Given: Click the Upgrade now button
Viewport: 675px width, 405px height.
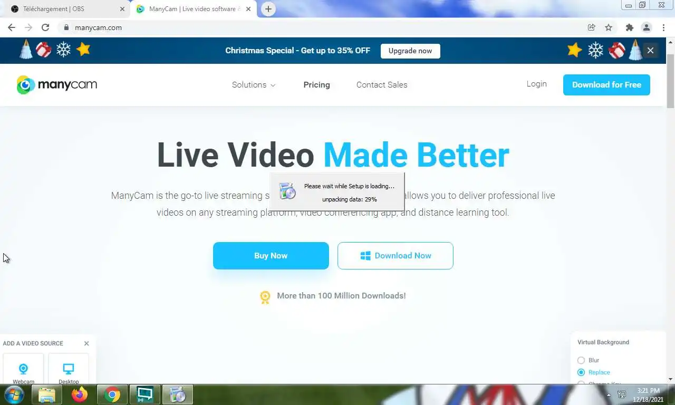Looking at the screenshot, I should click(410, 51).
